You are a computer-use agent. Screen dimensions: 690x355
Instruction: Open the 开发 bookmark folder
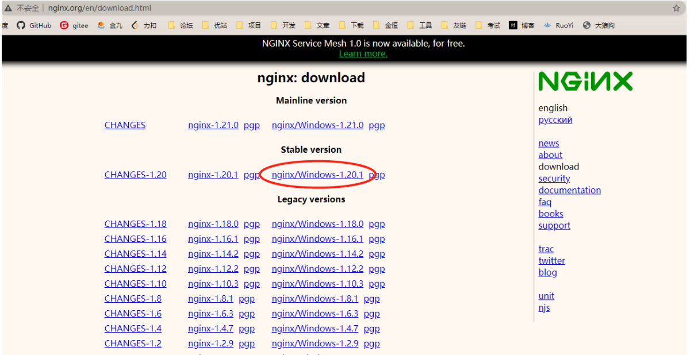283,25
